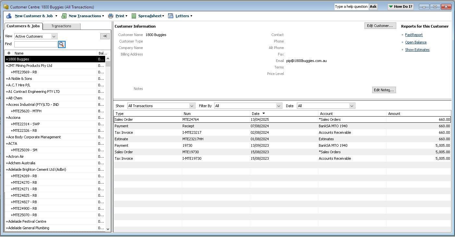Select customer 2MT Mining Products Pty Ltd
The width and height of the screenshot is (455, 237).
55,66
